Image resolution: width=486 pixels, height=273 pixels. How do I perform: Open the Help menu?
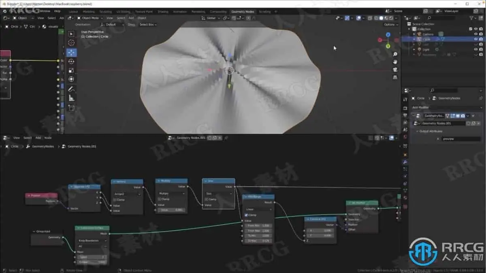point(57,11)
